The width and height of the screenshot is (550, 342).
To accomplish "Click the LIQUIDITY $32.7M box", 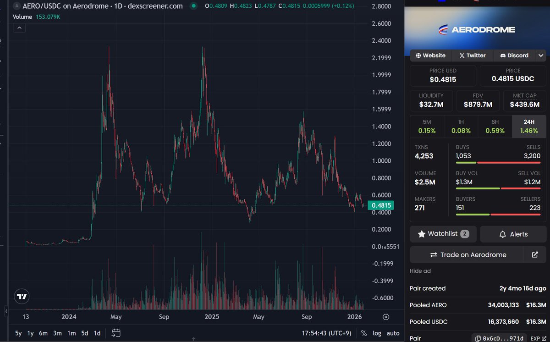I will [431, 100].
